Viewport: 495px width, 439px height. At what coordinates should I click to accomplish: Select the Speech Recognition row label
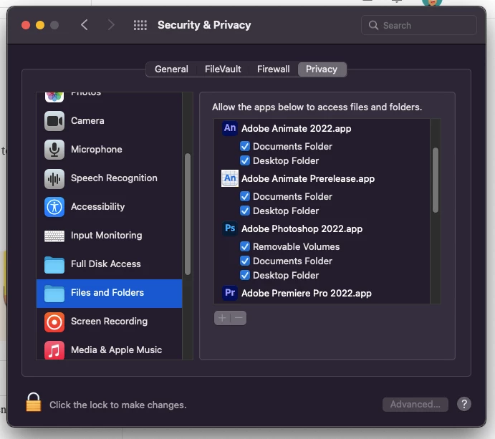pyautogui.click(x=114, y=178)
